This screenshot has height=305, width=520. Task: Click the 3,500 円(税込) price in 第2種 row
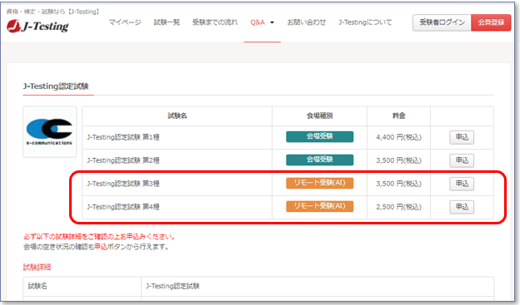[398, 160]
